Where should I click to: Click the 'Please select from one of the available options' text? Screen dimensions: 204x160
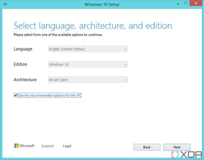coord(58,35)
